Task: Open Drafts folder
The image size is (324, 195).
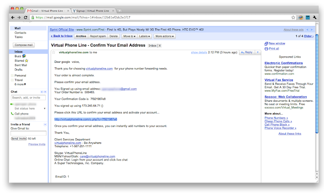Action: coord(18,70)
